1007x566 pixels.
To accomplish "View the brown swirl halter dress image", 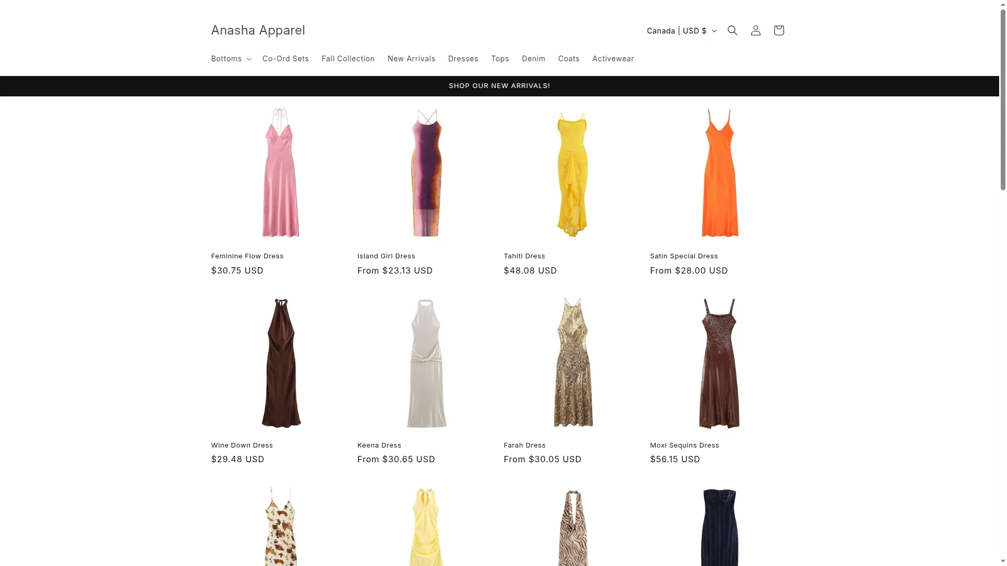I will [x=573, y=527].
